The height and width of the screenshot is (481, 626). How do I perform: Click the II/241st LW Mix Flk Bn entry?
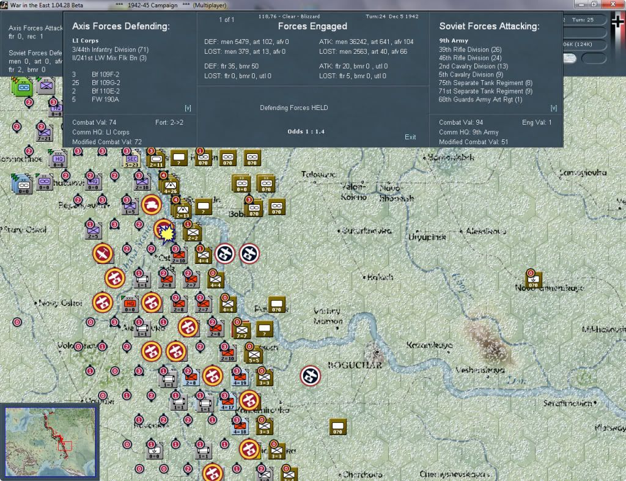pos(109,58)
